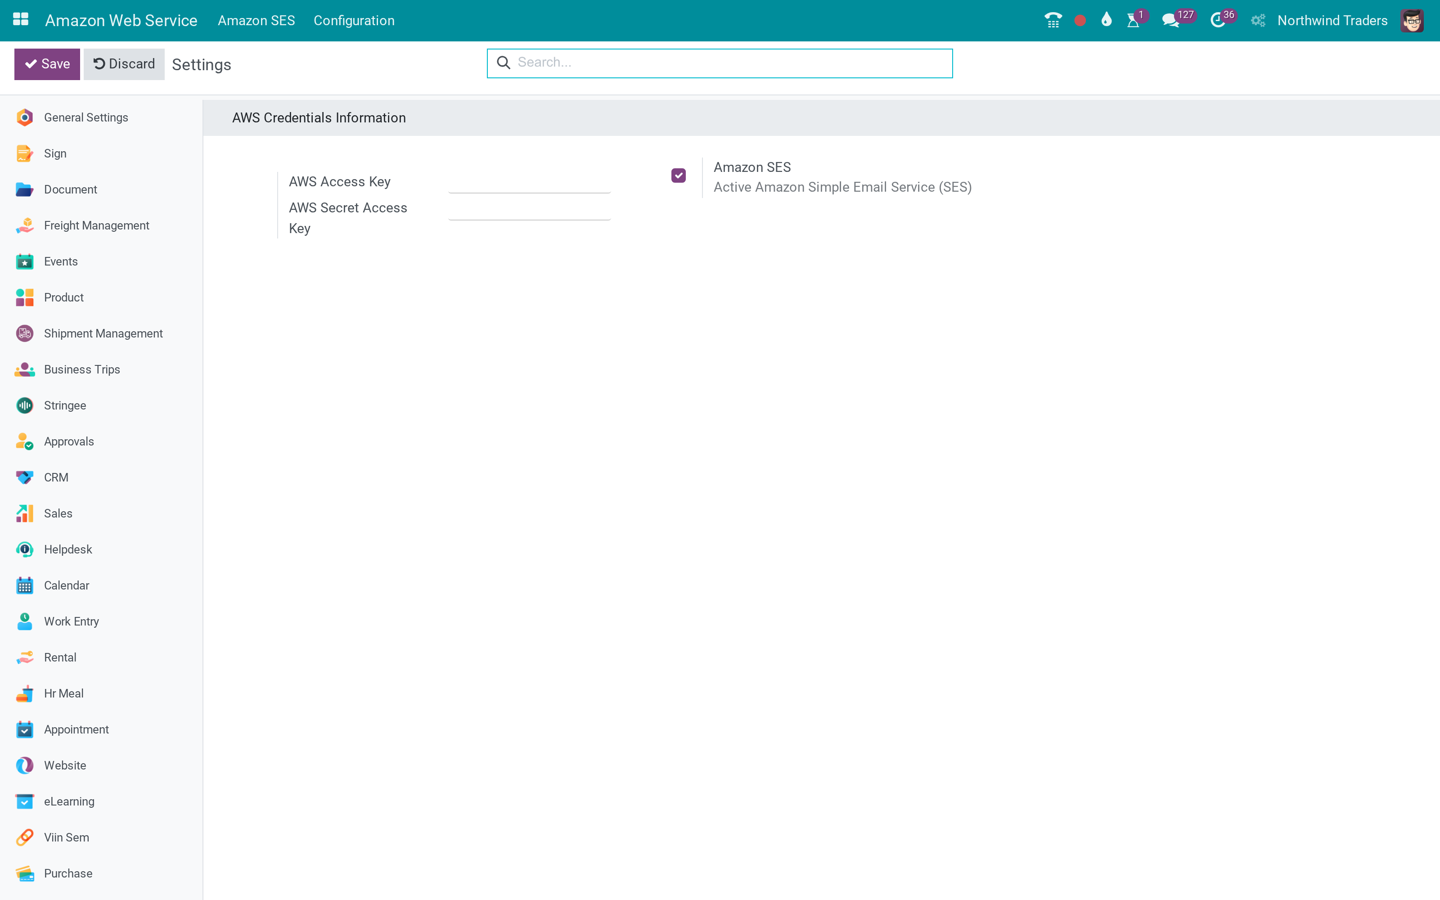Image resolution: width=1440 pixels, height=900 pixels.
Task: Click the 'AWS Access Key' label
Action: 340,181
